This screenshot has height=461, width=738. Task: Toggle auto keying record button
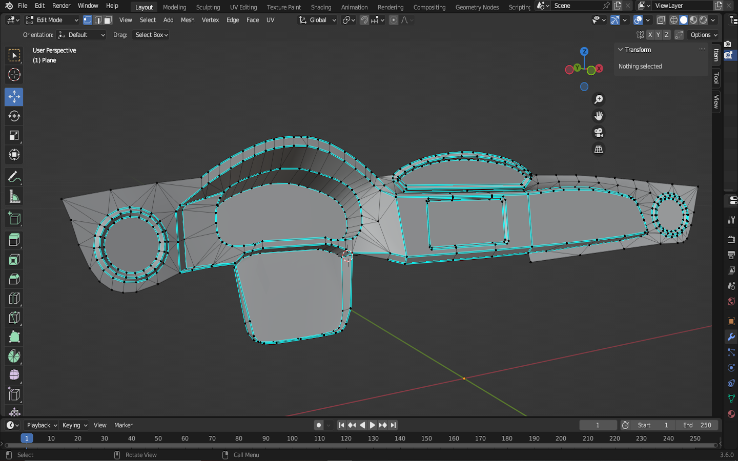pyautogui.click(x=319, y=425)
